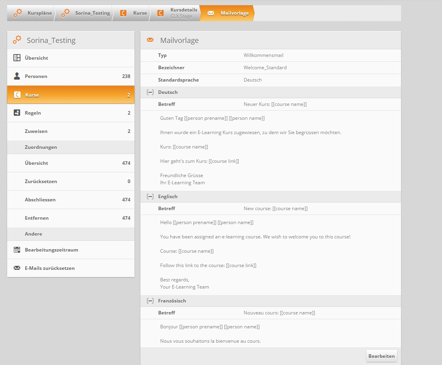The width and height of the screenshot is (442, 365).
Task: Go to Entfernen in sidebar
Action: point(37,218)
